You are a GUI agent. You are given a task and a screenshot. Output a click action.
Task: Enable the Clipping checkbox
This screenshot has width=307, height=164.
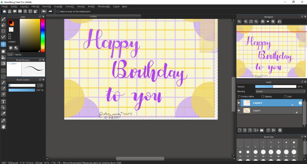[x=262, y=96]
